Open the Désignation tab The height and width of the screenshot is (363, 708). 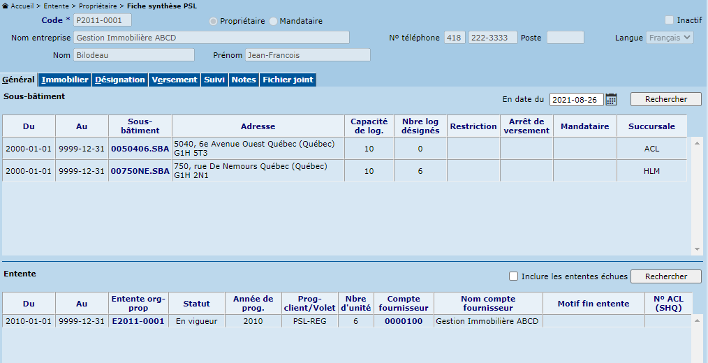(119, 80)
